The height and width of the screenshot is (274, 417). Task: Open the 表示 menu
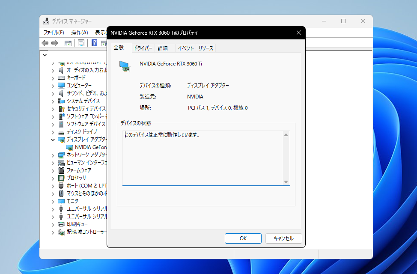pyautogui.click(x=101, y=33)
